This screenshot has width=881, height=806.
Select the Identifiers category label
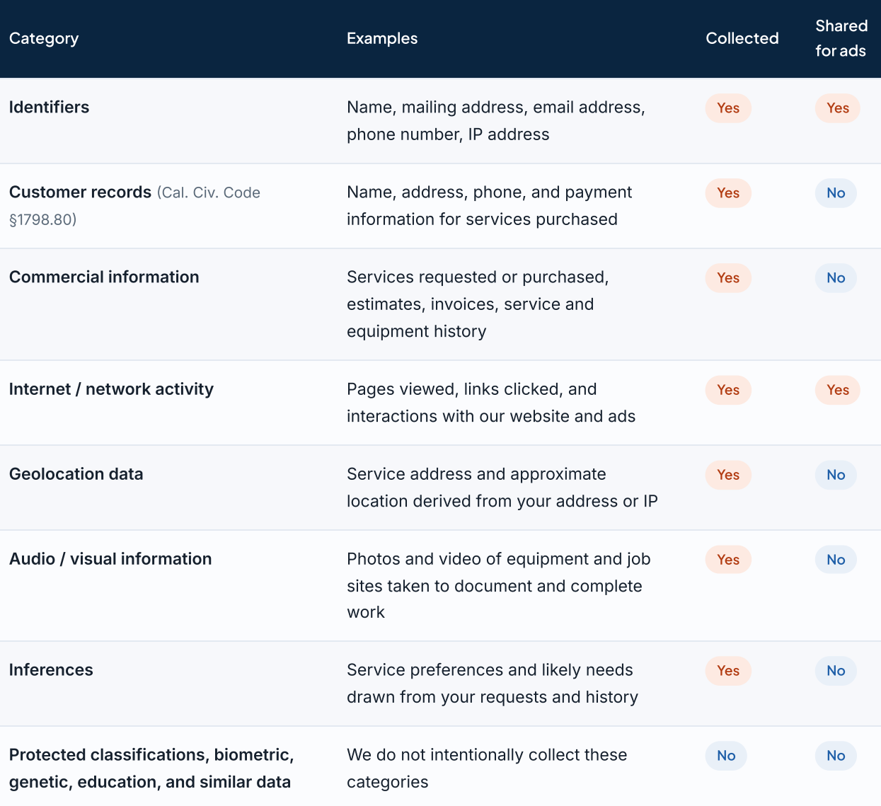click(50, 107)
